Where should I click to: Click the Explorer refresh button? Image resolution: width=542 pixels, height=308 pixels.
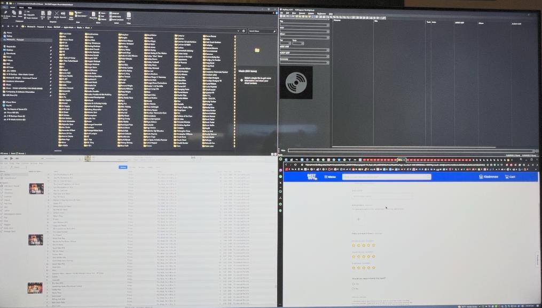243,31
